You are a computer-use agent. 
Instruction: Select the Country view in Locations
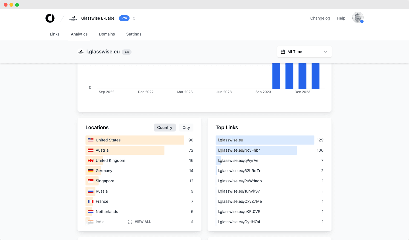point(164,128)
